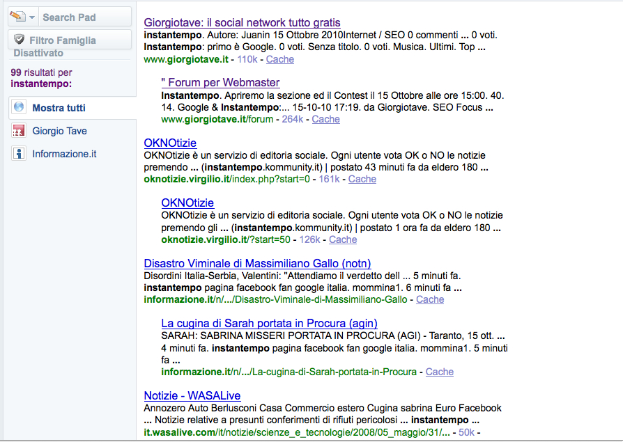
Task: View Cache for giorgiotave.it/forum result
Action: pos(325,119)
